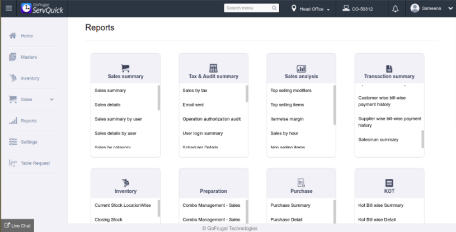456x232 pixels.
Task: Open the Sameena user account dropdown
Action: coord(431,8)
